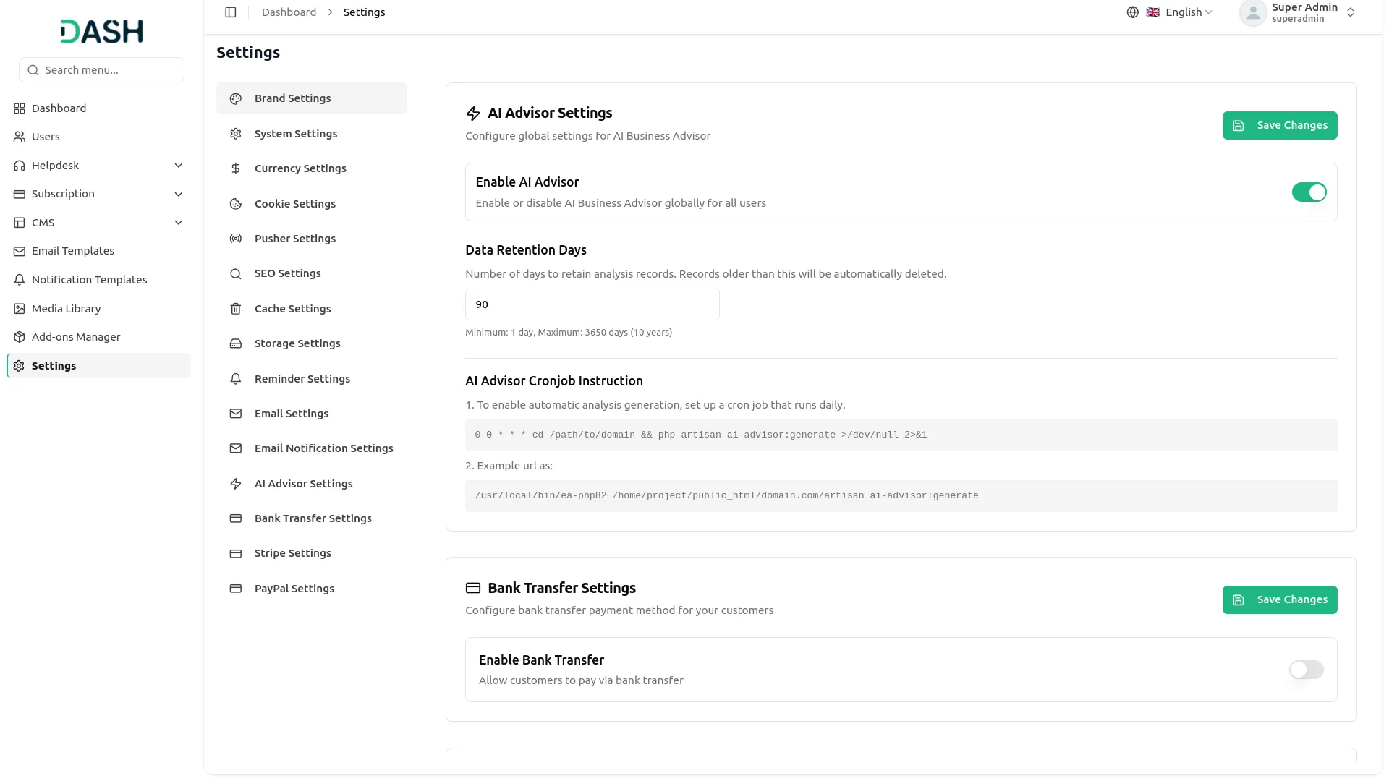Click the PayPal Settings card icon

click(x=236, y=589)
